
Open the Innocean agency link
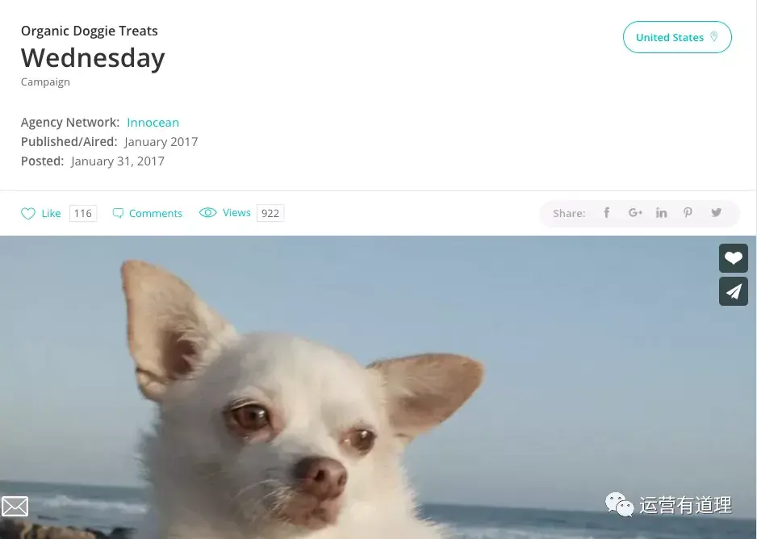click(153, 123)
